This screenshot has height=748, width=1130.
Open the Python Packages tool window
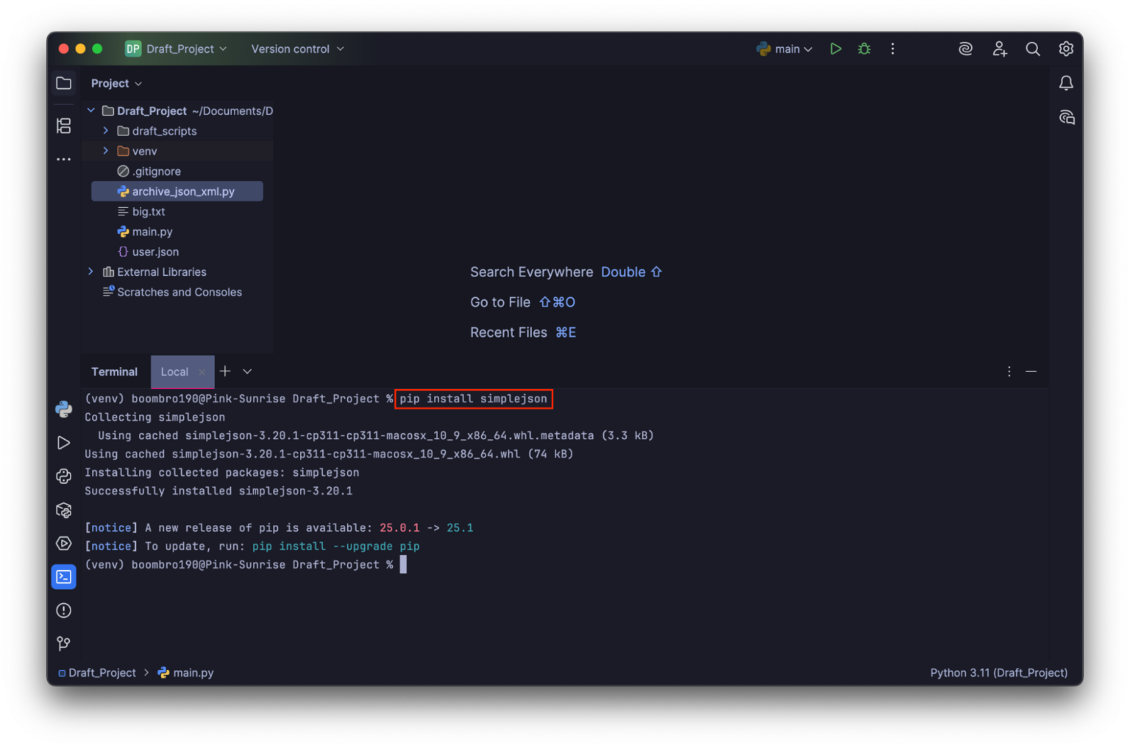coord(63,510)
